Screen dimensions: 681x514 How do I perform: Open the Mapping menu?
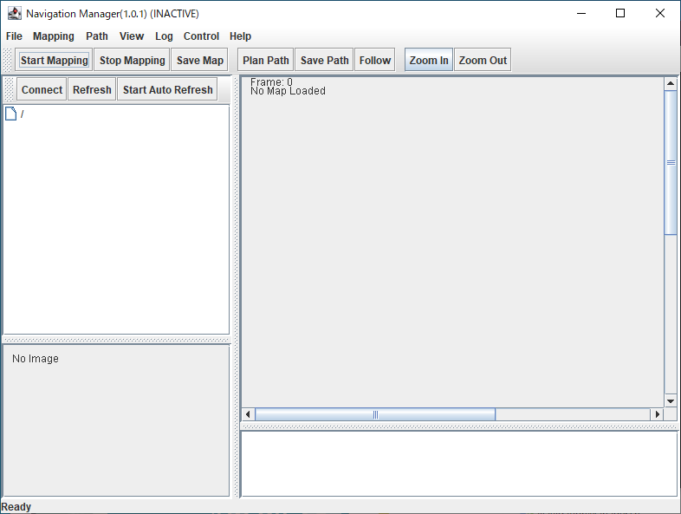(54, 36)
